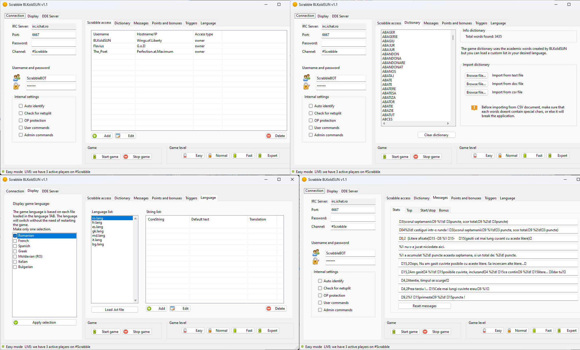The width and height of the screenshot is (580, 350).
Task: Click Port field in Scrabble access window
Action: [54, 35]
